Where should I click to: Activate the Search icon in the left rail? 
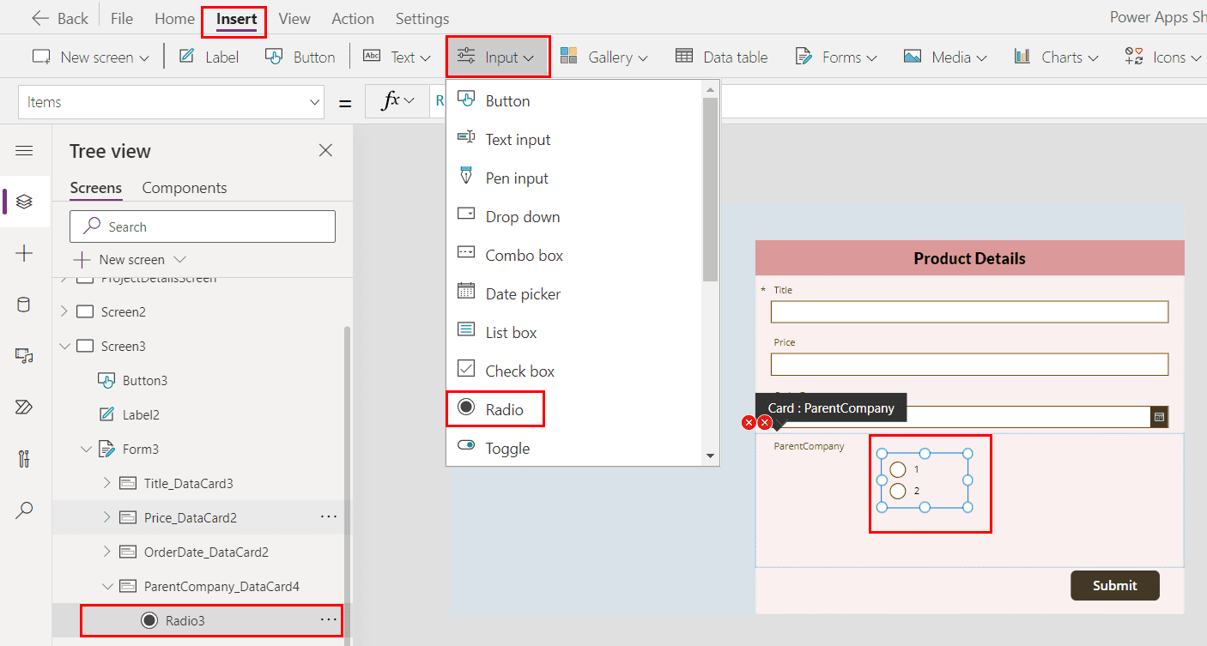coord(24,510)
